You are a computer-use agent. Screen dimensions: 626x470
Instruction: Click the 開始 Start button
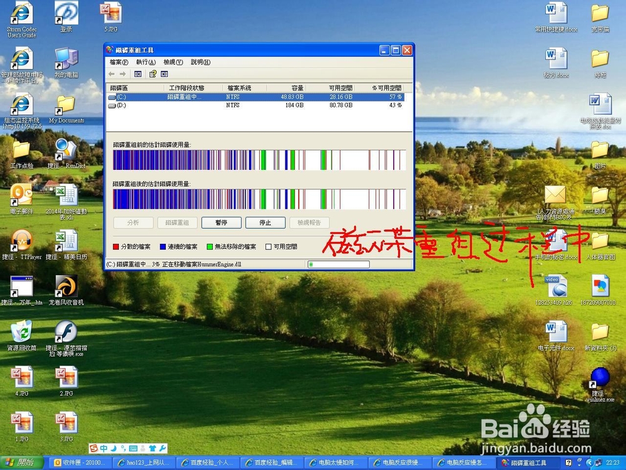point(23,463)
